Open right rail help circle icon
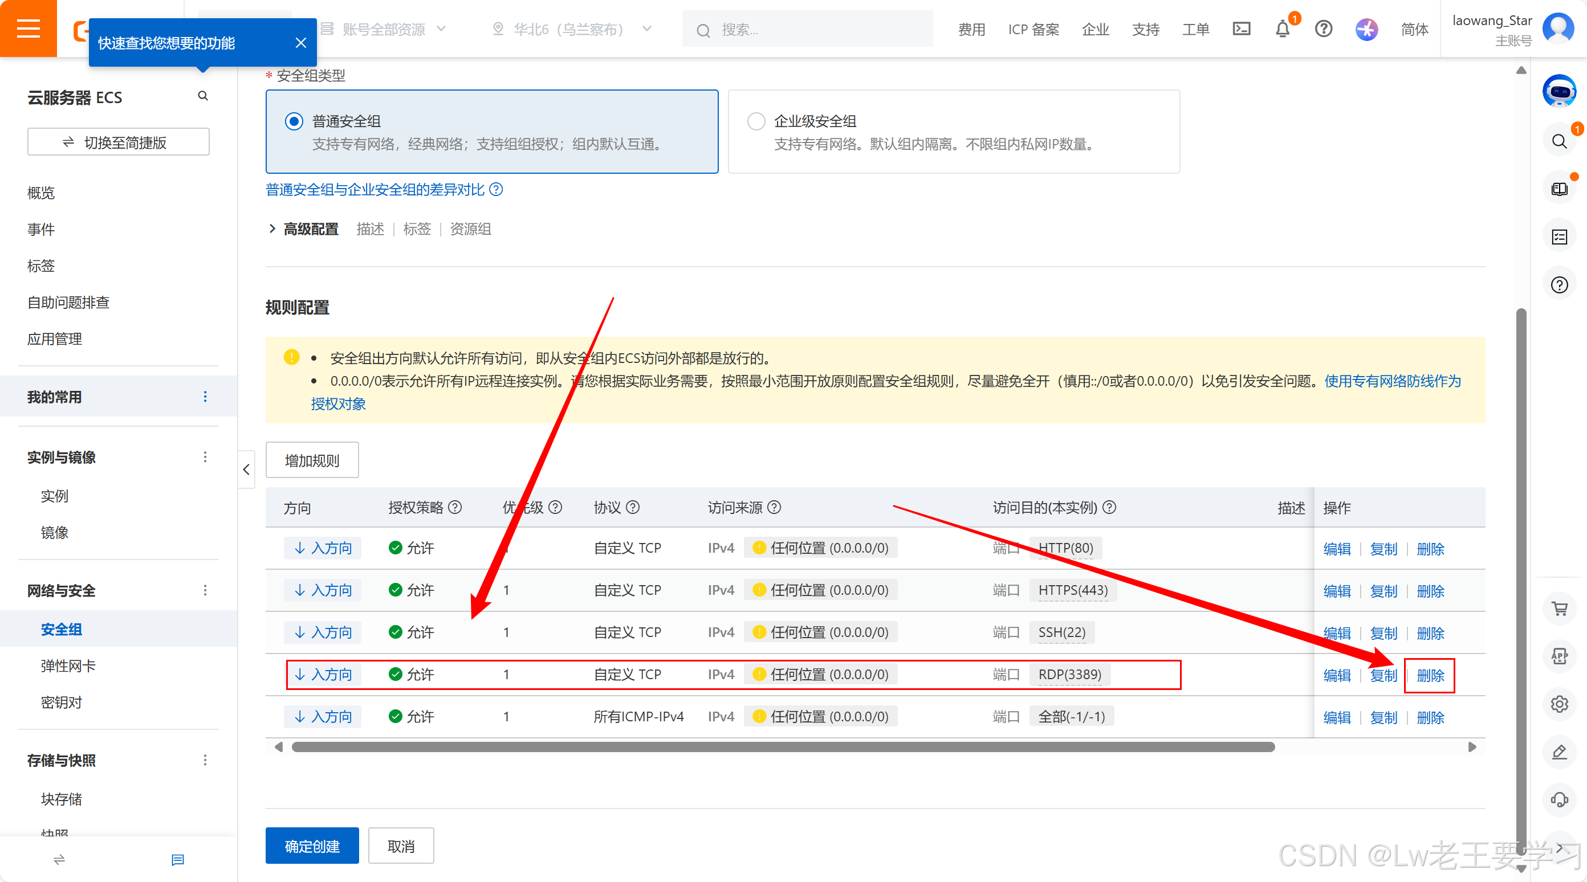Viewport: 1587px width, 882px height. coord(1558,285)
